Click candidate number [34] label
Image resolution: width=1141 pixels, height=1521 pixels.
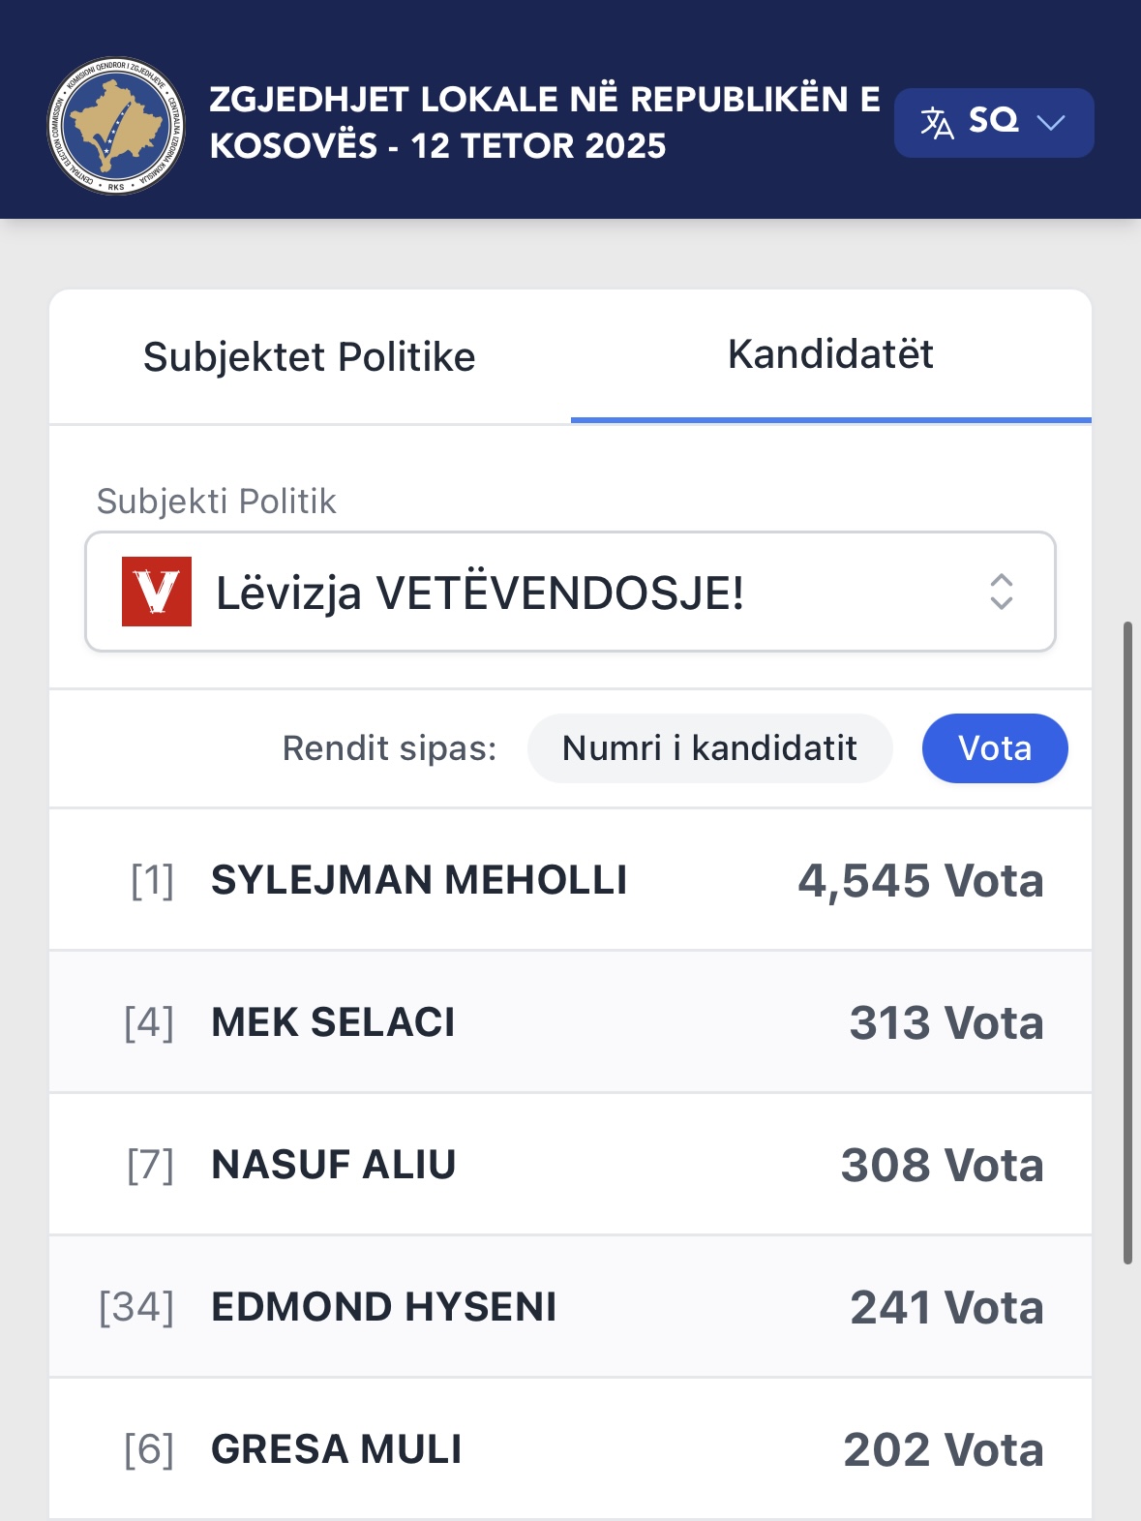coord(136,1307)
